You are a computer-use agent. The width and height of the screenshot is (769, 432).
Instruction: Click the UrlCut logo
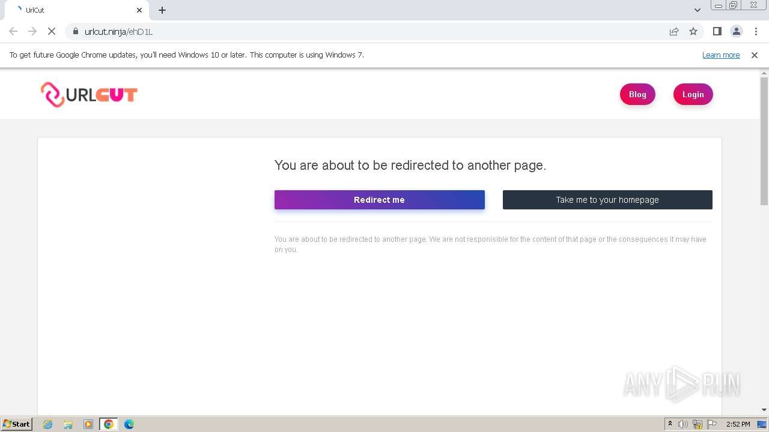(89, 94)
